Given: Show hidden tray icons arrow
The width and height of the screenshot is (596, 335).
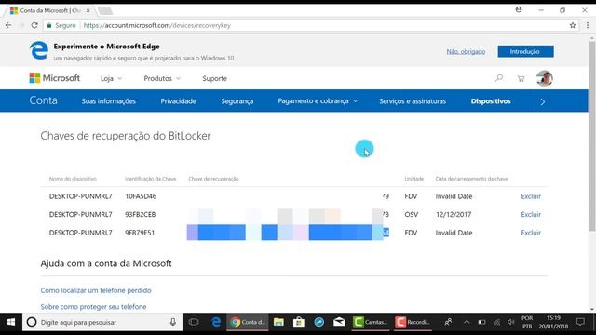Looking at the screenshot, I should click(467, 323).
